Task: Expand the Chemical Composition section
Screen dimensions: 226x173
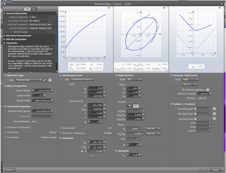Action: click(5, 127)
